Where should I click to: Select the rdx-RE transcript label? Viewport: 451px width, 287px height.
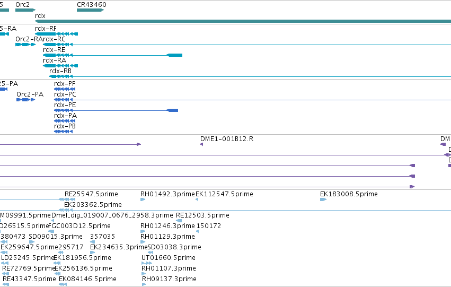(x=54, y=50)
